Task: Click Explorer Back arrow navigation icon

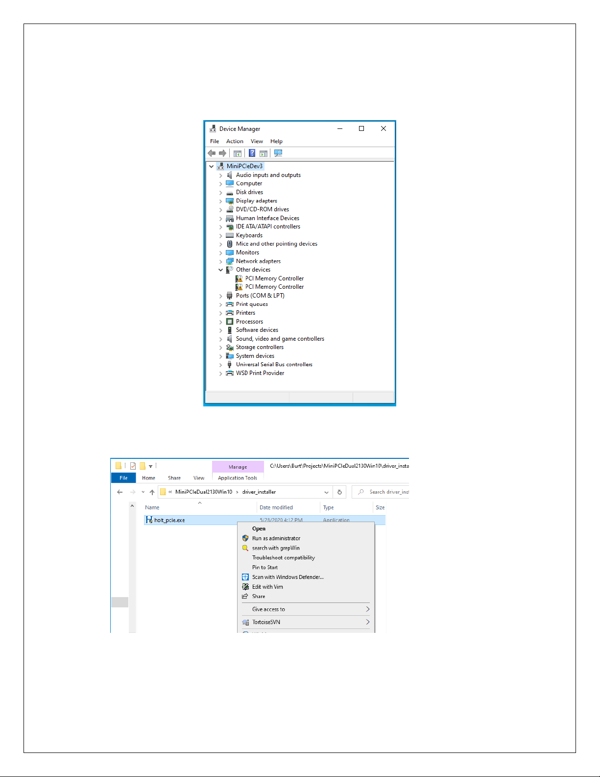Action: 120,492
